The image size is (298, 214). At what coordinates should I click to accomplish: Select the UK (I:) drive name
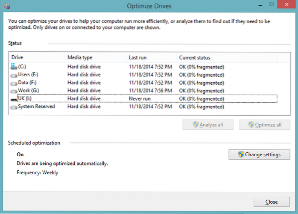click(x=25, y=98)
